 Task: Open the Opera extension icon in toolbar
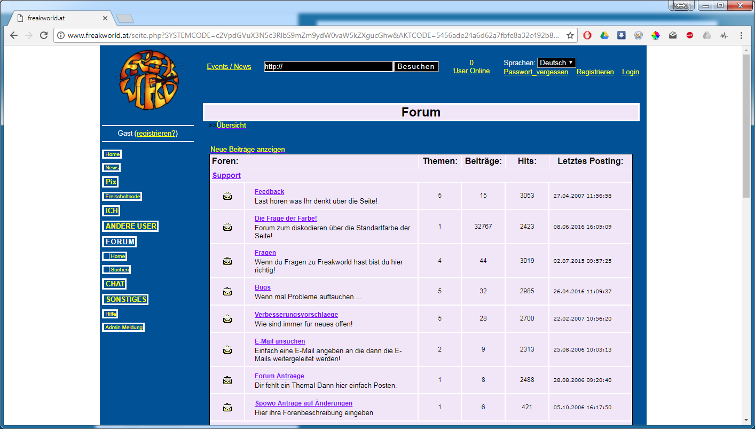click(587, 35)
